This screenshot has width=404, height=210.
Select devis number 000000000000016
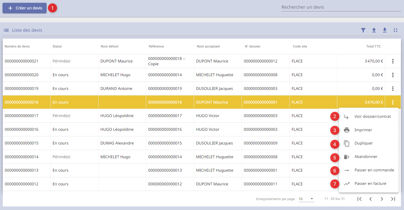click(x=22, y=130)
